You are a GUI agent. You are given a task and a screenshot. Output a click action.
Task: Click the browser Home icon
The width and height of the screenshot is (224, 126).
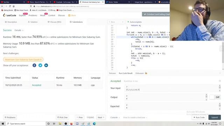click(x=14, y=6)
